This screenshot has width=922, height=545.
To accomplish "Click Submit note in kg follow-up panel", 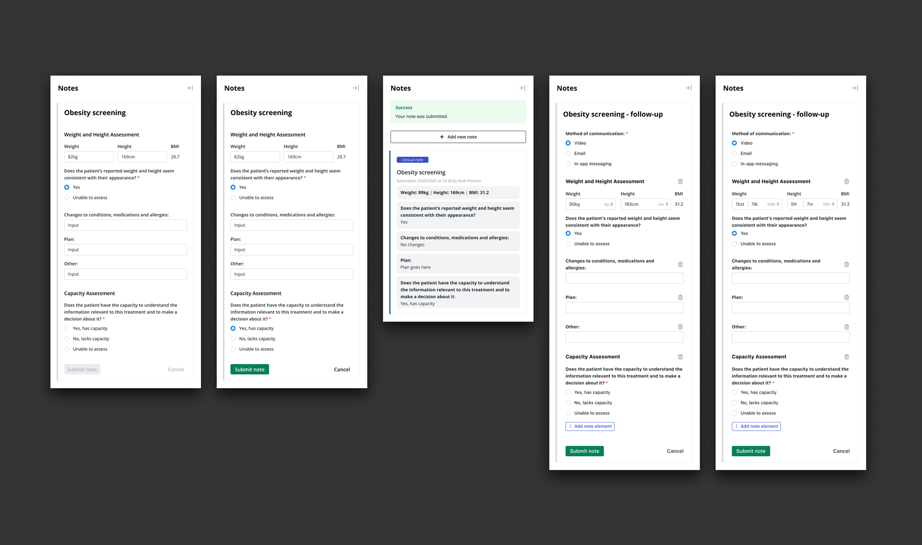I will coord(584,451).
